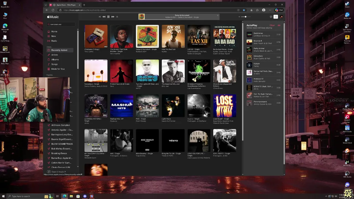This screenshot has width=354, height=199.
Task: Open the lyrics panel icon
Action: coord(271,17)
